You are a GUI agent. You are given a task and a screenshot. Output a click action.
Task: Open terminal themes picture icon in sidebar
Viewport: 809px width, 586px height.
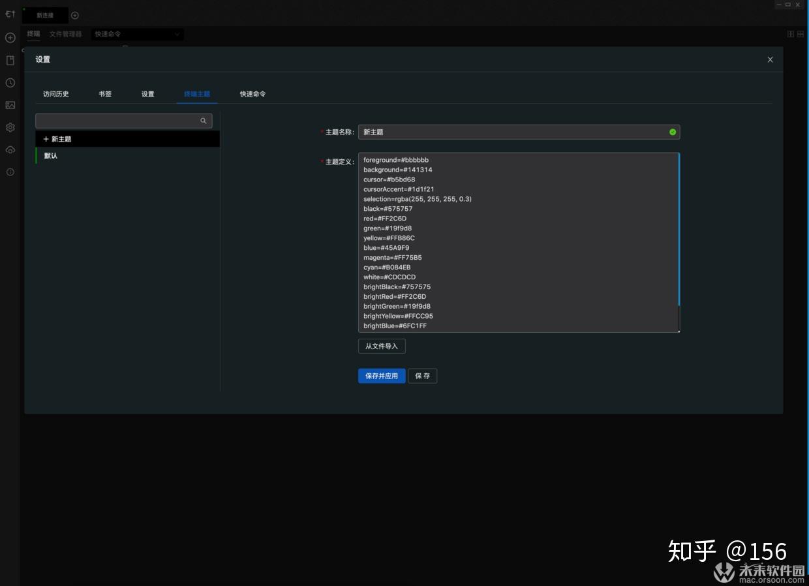[x=10, y=105]
